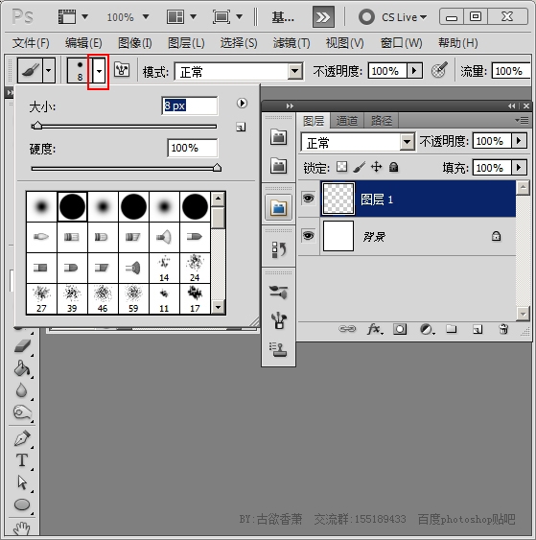Open the 滤镜(T) menu

tap(291, 43)
